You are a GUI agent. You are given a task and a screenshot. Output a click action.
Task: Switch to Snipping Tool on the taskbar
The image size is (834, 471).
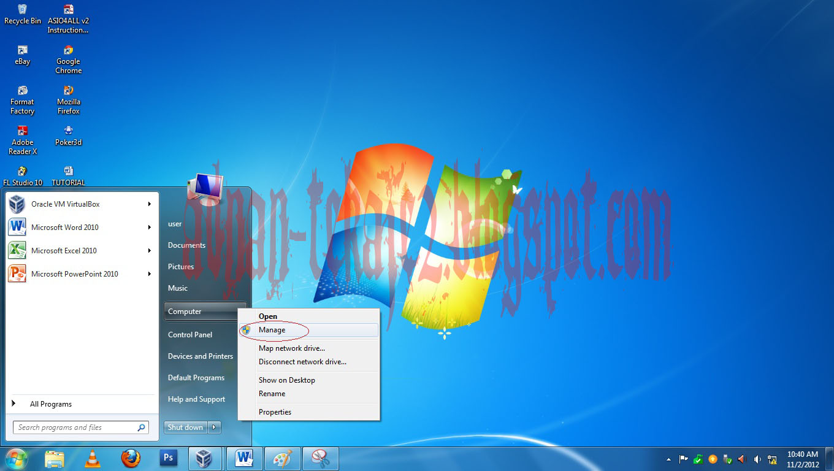coord(320,459)
